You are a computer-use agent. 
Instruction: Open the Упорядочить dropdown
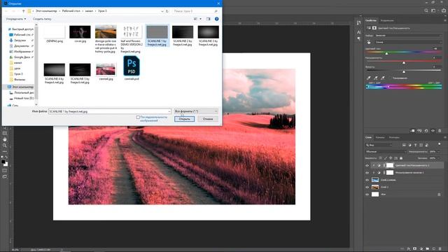16,19
